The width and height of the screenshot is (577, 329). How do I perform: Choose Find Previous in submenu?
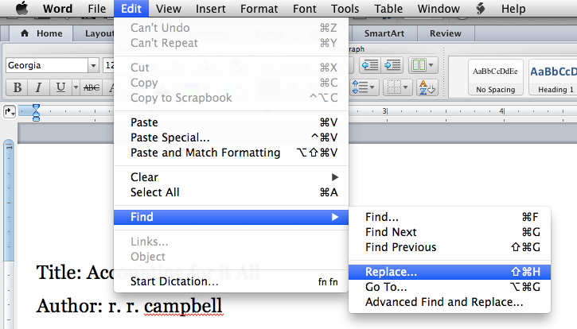point(450,247)
